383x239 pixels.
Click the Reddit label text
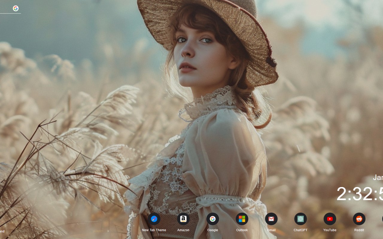point(359,230)
